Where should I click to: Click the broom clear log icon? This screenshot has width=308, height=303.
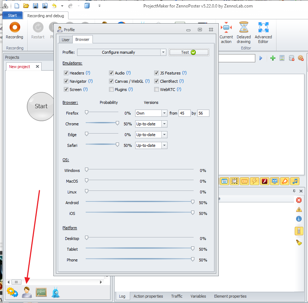[299, 242]
